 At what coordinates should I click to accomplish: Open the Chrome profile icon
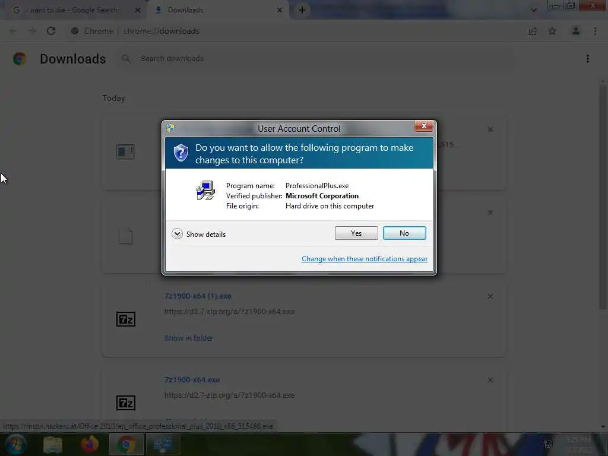tap(575, 31)
